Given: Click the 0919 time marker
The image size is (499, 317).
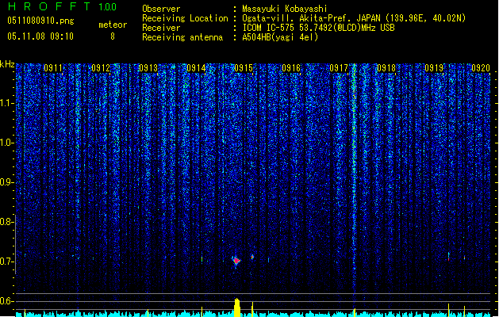Looking at the screenshot, I should point(434,68).
